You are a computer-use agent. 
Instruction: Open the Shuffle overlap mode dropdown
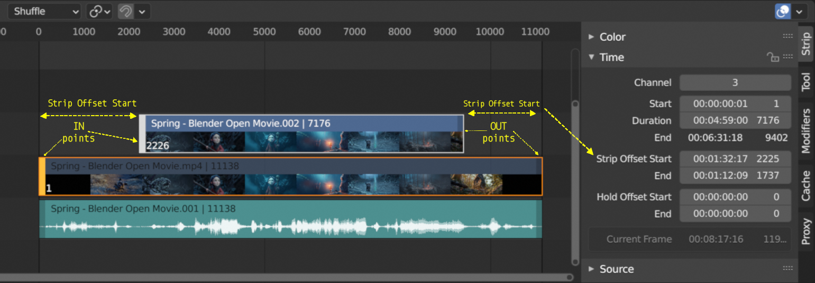(x=44, y=11)
